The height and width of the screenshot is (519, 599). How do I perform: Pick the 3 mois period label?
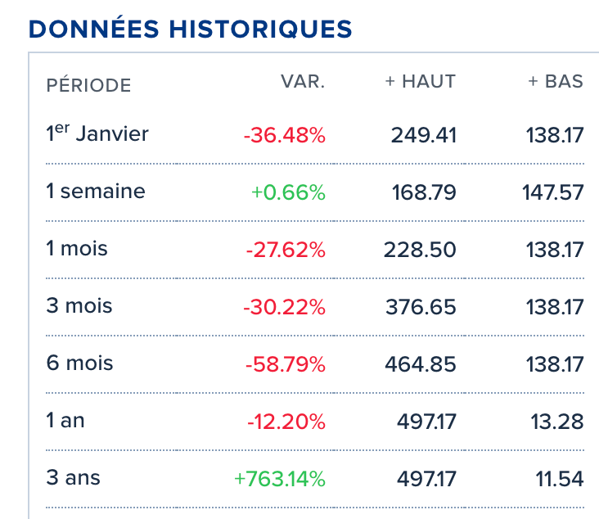[x=79, y=306]
